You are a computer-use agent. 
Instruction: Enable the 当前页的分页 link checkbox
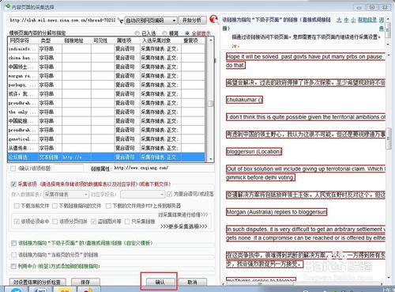[x=13, y=255]
